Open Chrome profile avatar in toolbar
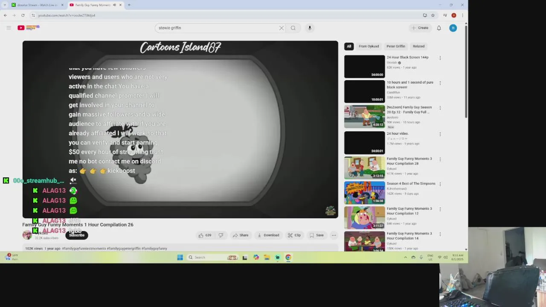The image size is (546, 307). click(454, 15)
